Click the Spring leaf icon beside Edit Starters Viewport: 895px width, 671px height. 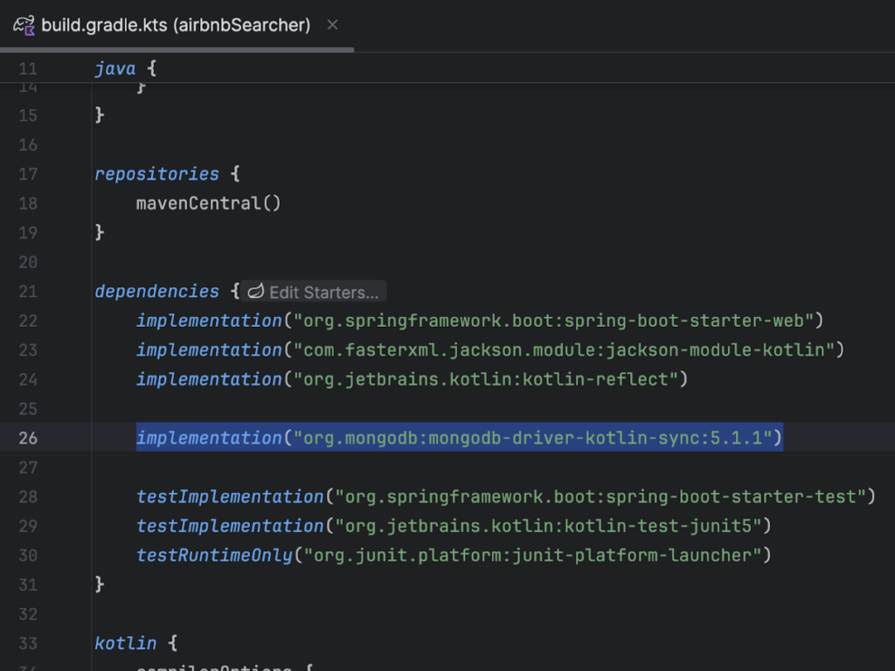tap(256, 292)
